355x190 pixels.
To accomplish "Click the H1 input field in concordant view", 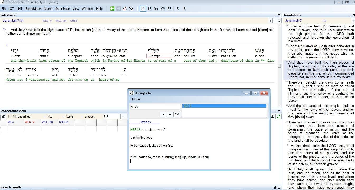I will (x=112, y=116).
